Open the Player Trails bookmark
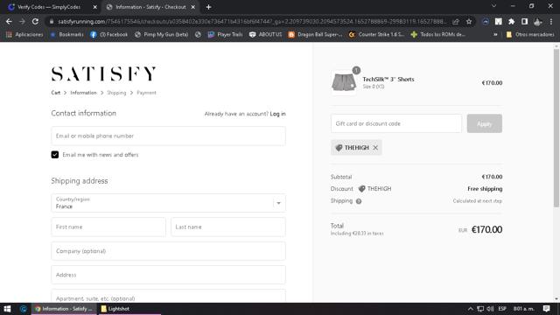 pyautogui.click(x=226, y=34)
